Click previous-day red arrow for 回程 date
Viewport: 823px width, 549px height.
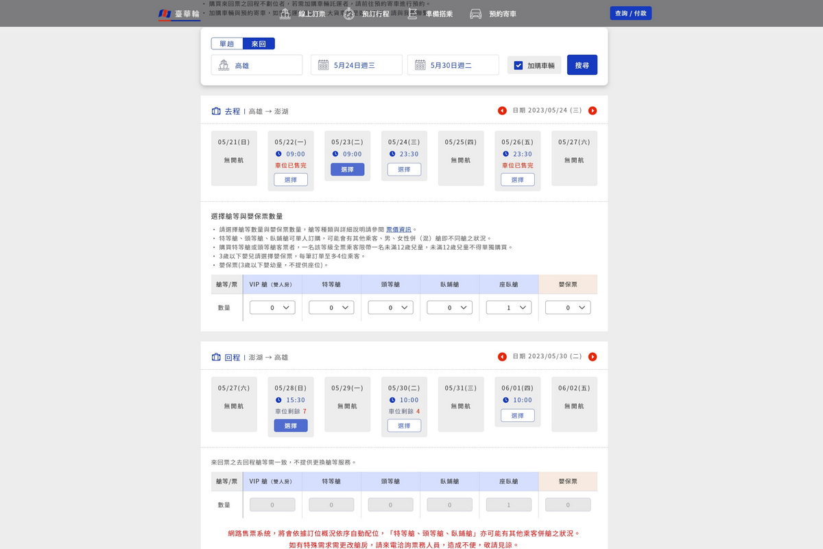502,357
